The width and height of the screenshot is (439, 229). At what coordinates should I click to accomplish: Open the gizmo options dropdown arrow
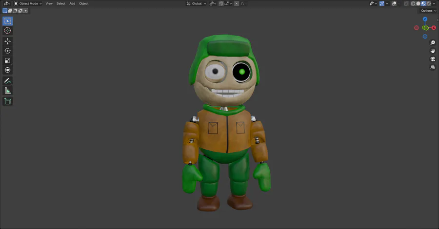click(x=387, y=3)
